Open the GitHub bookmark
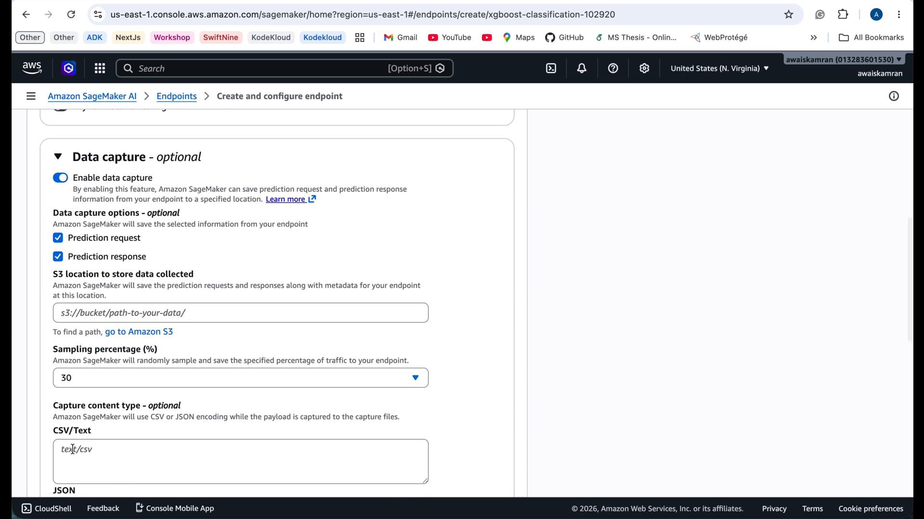Viewport: 924px width, 519px height. click(x=565, y=37)
